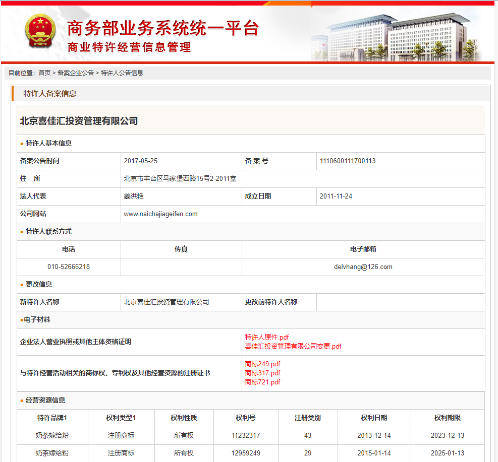Viewport: 498px width, 462px height.
Task: Select expiry date 2023-12-13
Action: pyautogui.click(x=448, y=436)
